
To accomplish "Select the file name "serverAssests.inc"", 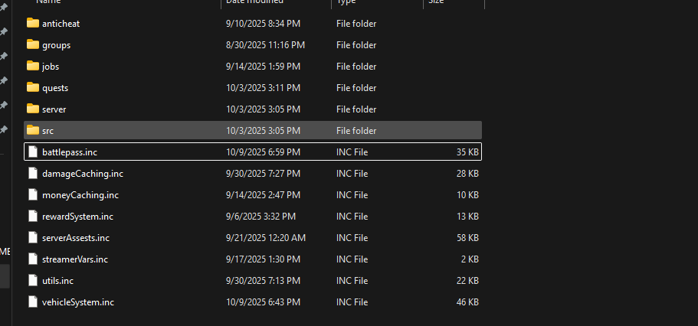I will (76, 238).
